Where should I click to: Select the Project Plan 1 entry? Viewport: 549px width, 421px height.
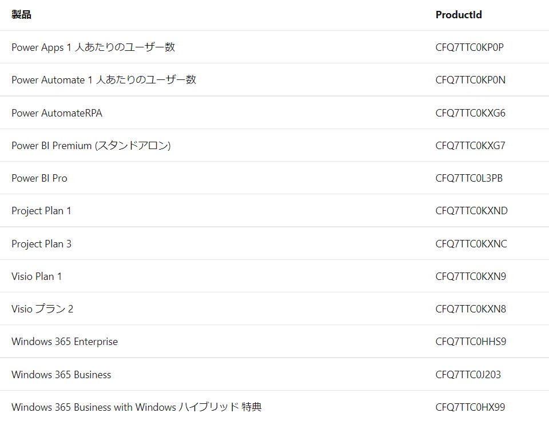41,211
